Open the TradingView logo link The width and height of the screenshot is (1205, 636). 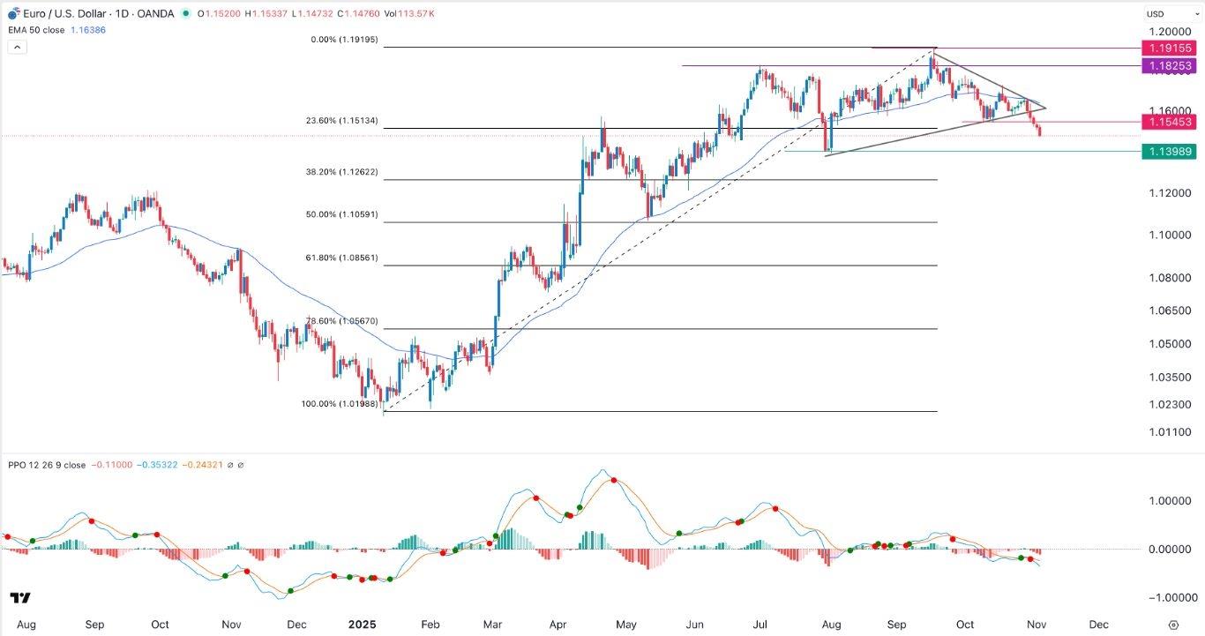click(x=21, y=598)
